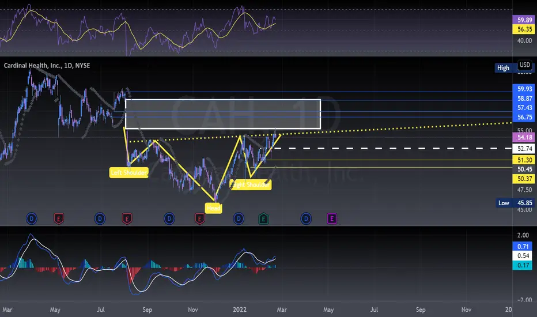537x317 pixels.
Task: Click the 56.75 price label
Action: tap(524, 117)
